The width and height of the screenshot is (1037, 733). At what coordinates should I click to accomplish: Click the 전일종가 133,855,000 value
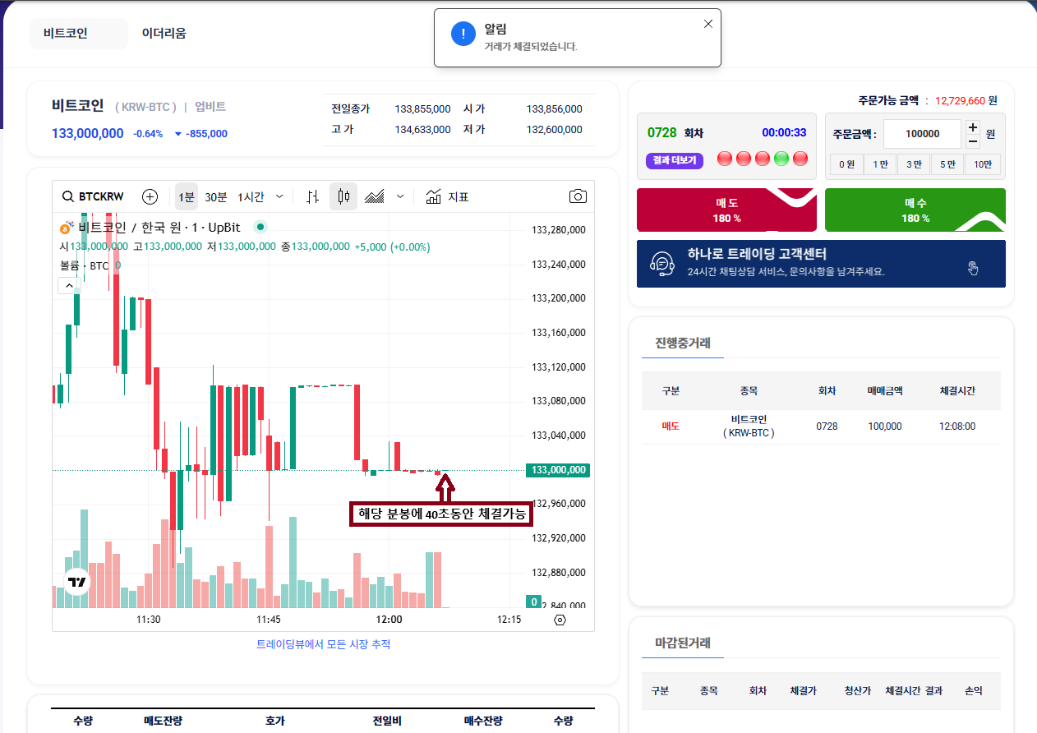pos(422,108)
